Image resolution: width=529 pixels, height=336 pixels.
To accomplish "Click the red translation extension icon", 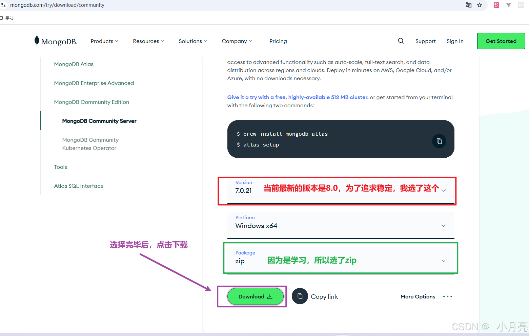I will pos(496,5).
